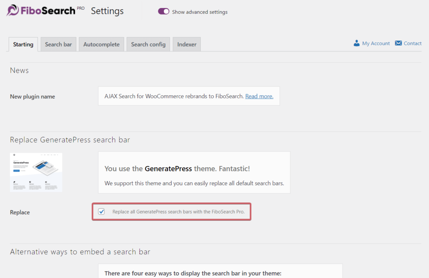Open the Indexer tab
The height and width of the screenshot is (278, 429).
pyautogui.click(x=186, y=44)
